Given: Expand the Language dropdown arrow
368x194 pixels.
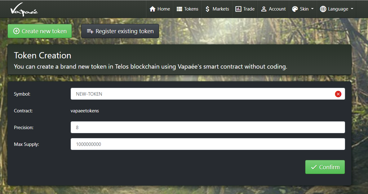Looking at the screenshot, I should (352, 9).
